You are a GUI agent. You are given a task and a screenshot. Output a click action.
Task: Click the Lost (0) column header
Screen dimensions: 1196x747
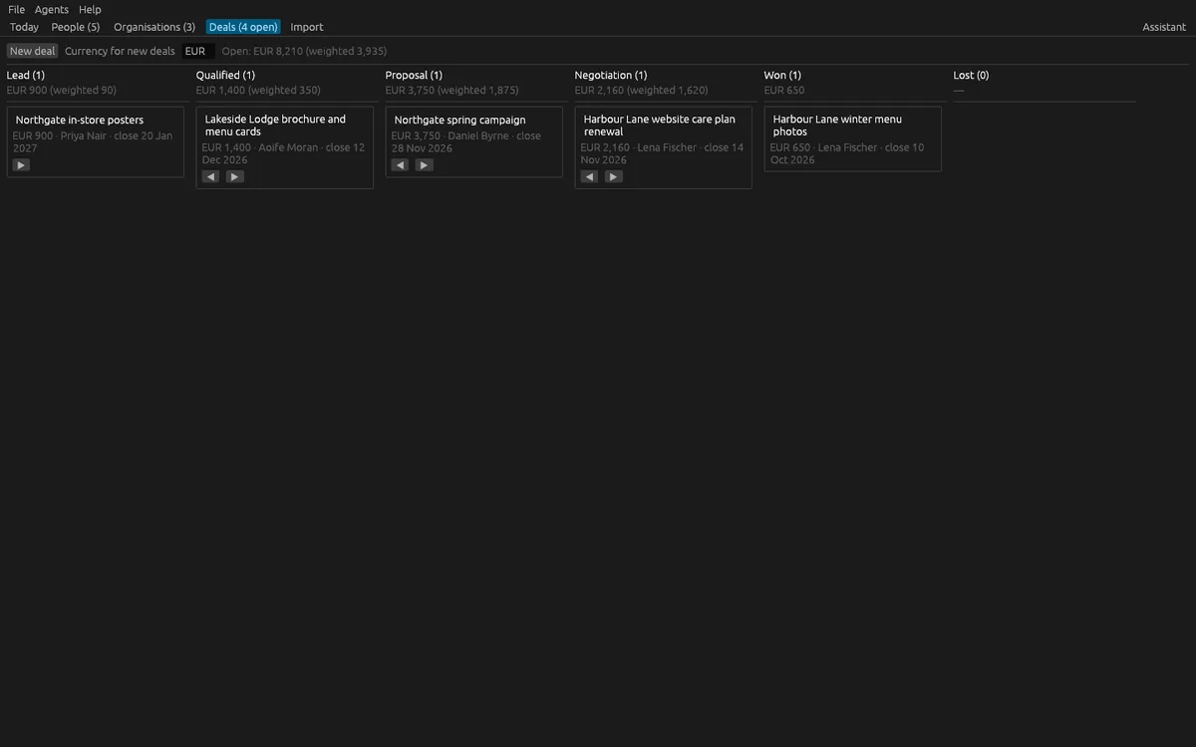971,75
